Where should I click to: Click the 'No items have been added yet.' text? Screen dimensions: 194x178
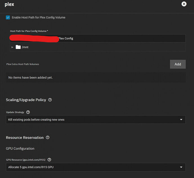30,78
